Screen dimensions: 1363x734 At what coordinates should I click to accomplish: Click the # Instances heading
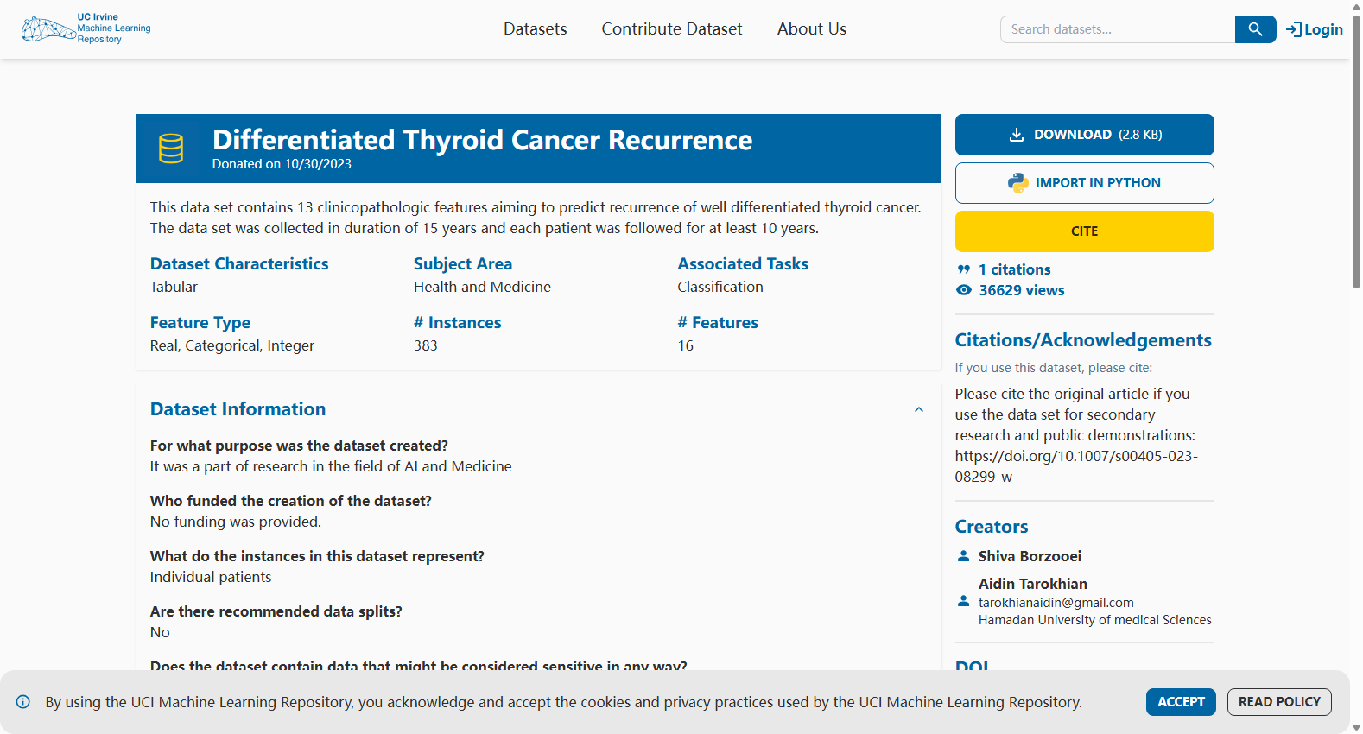457,323
